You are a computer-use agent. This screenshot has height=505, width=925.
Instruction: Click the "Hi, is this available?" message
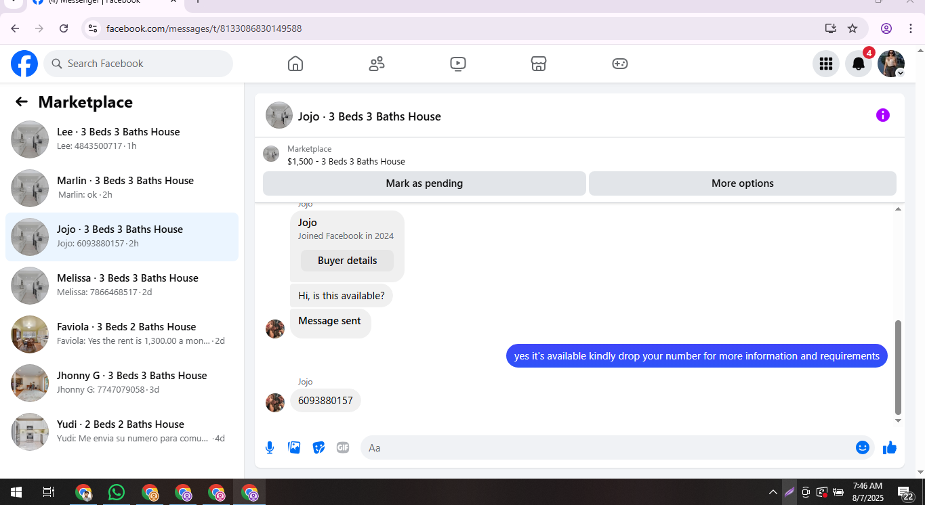342,296
